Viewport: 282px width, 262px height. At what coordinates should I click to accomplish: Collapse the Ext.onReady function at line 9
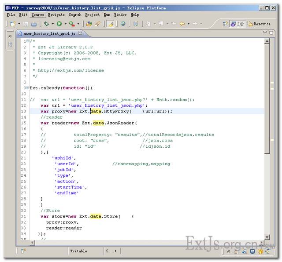(28, 87)
